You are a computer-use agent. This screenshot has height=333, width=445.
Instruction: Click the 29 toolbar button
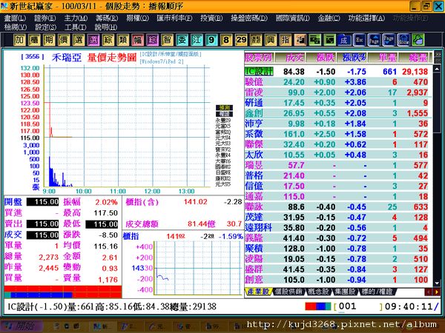(241, 40)
